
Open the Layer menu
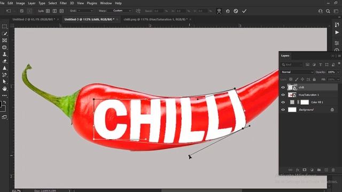pos(32,3)
